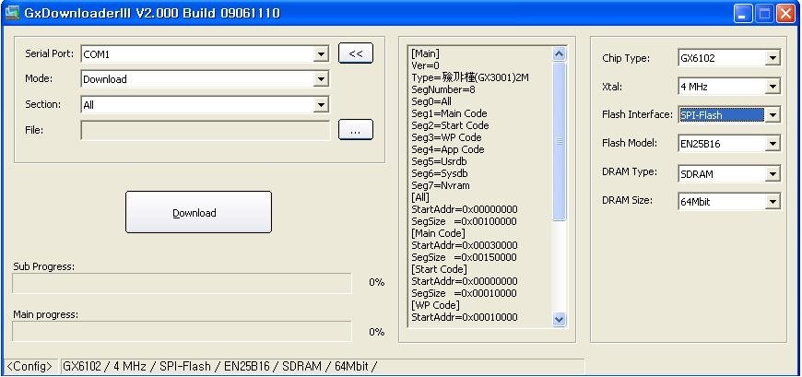Select the 'SegSize =0x00100000' line
Screen dimensions: 802x377
tap(464, 221)
